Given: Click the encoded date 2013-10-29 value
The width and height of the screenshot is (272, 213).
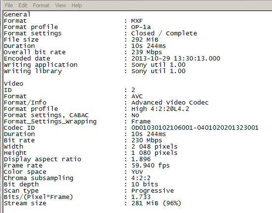Looking at the screenshot, I should pyautogui.click(x=175, y=59).
